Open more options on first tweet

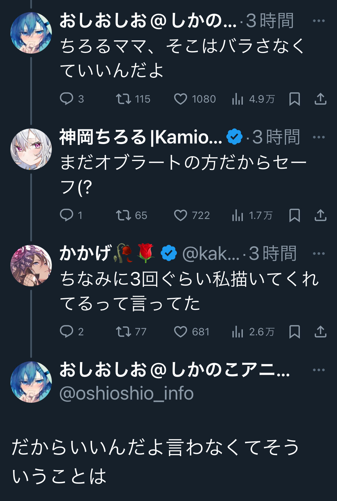click(319, 21)
